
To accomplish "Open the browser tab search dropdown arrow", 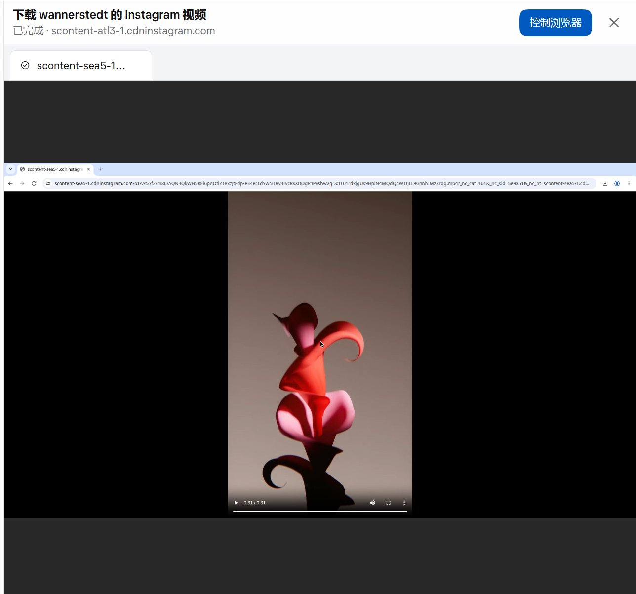I will 10,169.
